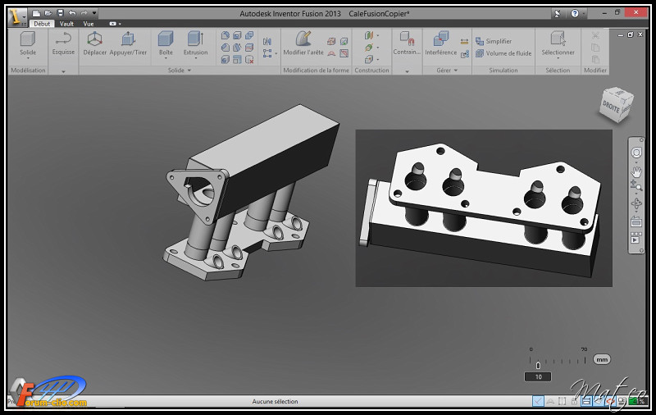This screenshot has height=415, width=656.
Task: Toggle the brackets icon in the status bar
Action: coord(562,401)
